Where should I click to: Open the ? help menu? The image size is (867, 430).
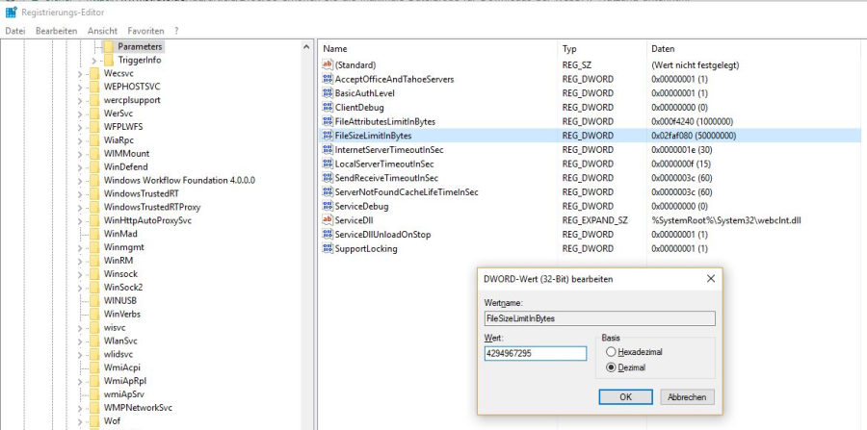[176, 31]
